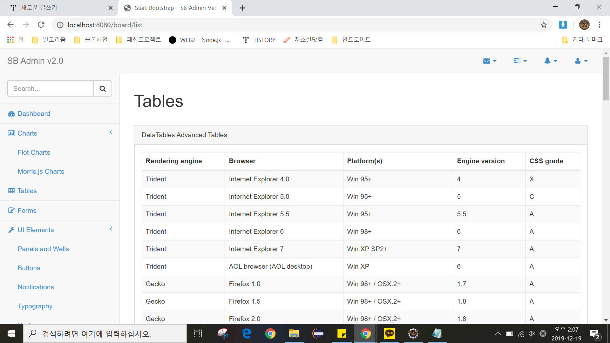Open the user profile dropdown

tap(581, 61)
